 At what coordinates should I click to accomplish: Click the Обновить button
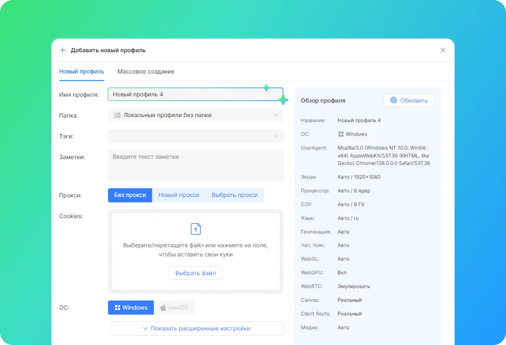click(409, 101)
